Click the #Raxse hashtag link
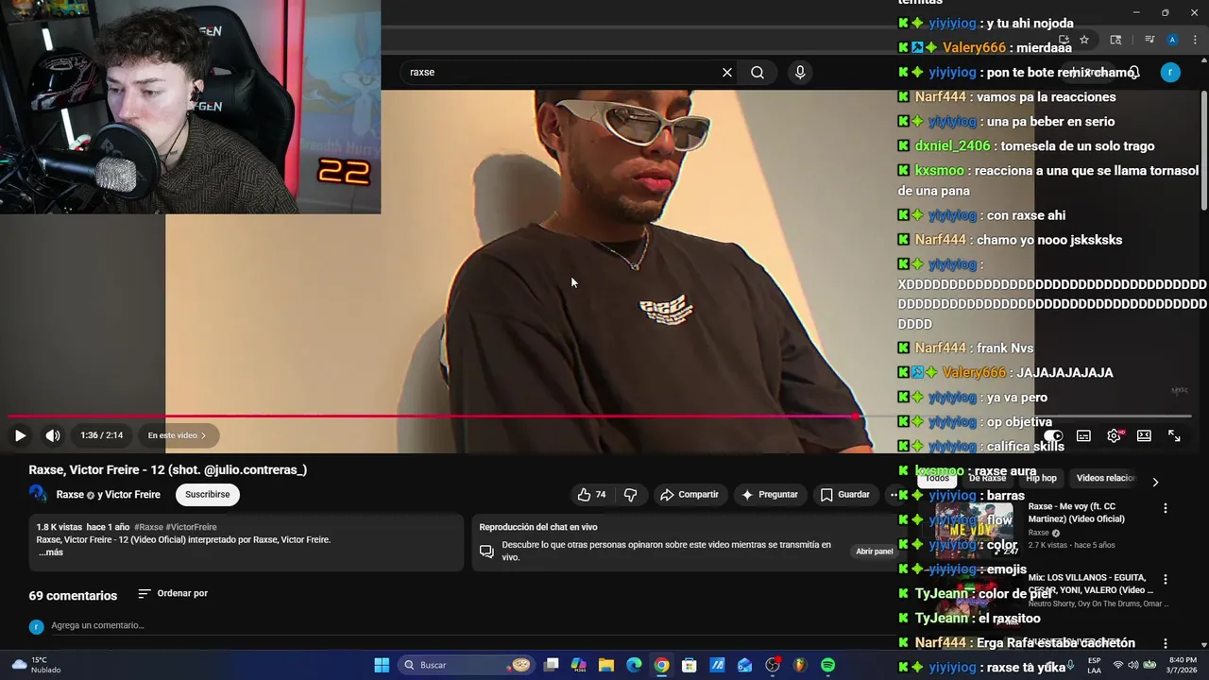Image resolution: width=1209 pixels, height=680 pixels. (x=148, y=527)
